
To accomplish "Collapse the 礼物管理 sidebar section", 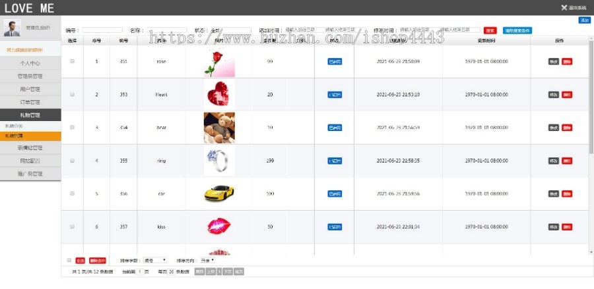I will (x=30, y=115).
